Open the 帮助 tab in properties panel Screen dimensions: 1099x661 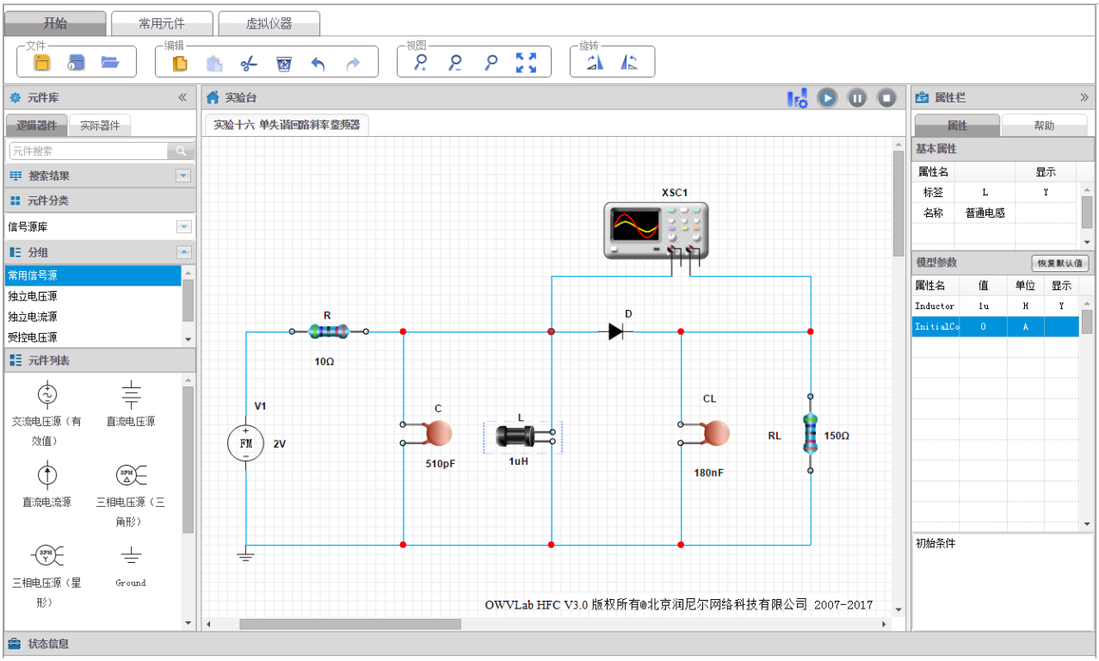1043,126
